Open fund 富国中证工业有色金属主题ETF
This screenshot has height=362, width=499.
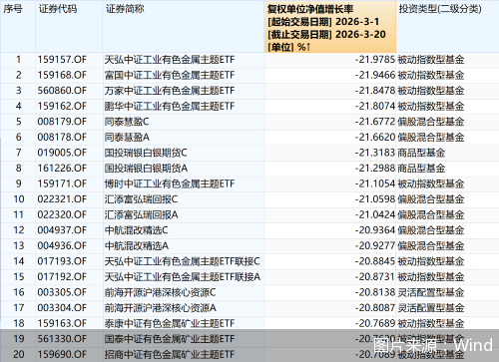click(170, 75)
